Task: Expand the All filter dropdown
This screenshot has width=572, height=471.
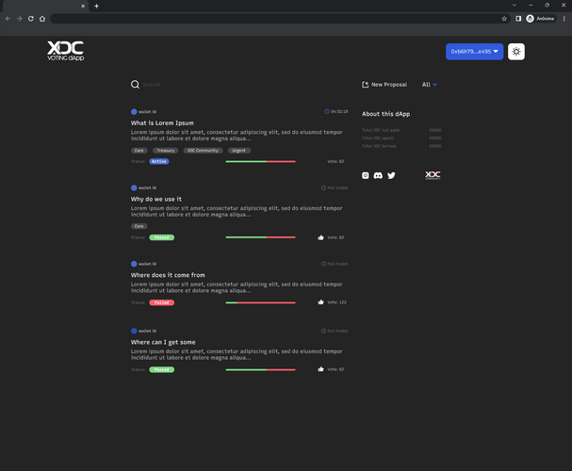Action: 430,85
